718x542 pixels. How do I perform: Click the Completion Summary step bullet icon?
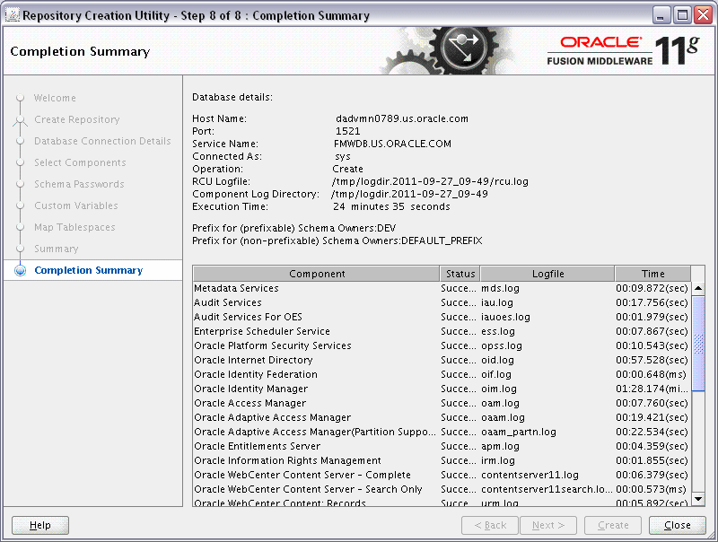click(20, 270)
